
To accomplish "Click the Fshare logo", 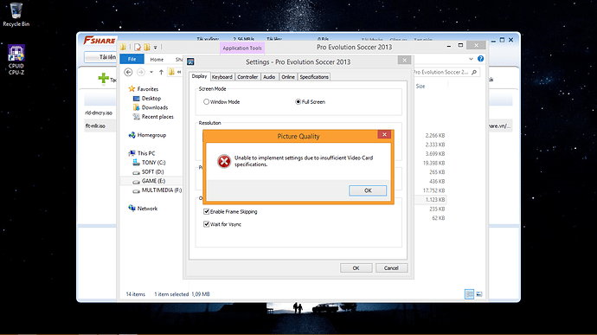I will (99, 41).
